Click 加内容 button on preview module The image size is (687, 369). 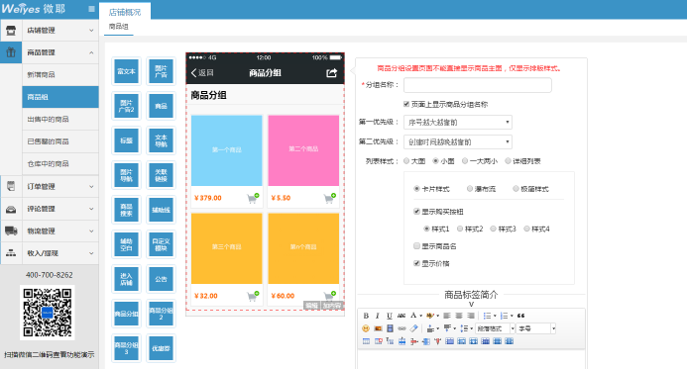(x=332, y=306)
